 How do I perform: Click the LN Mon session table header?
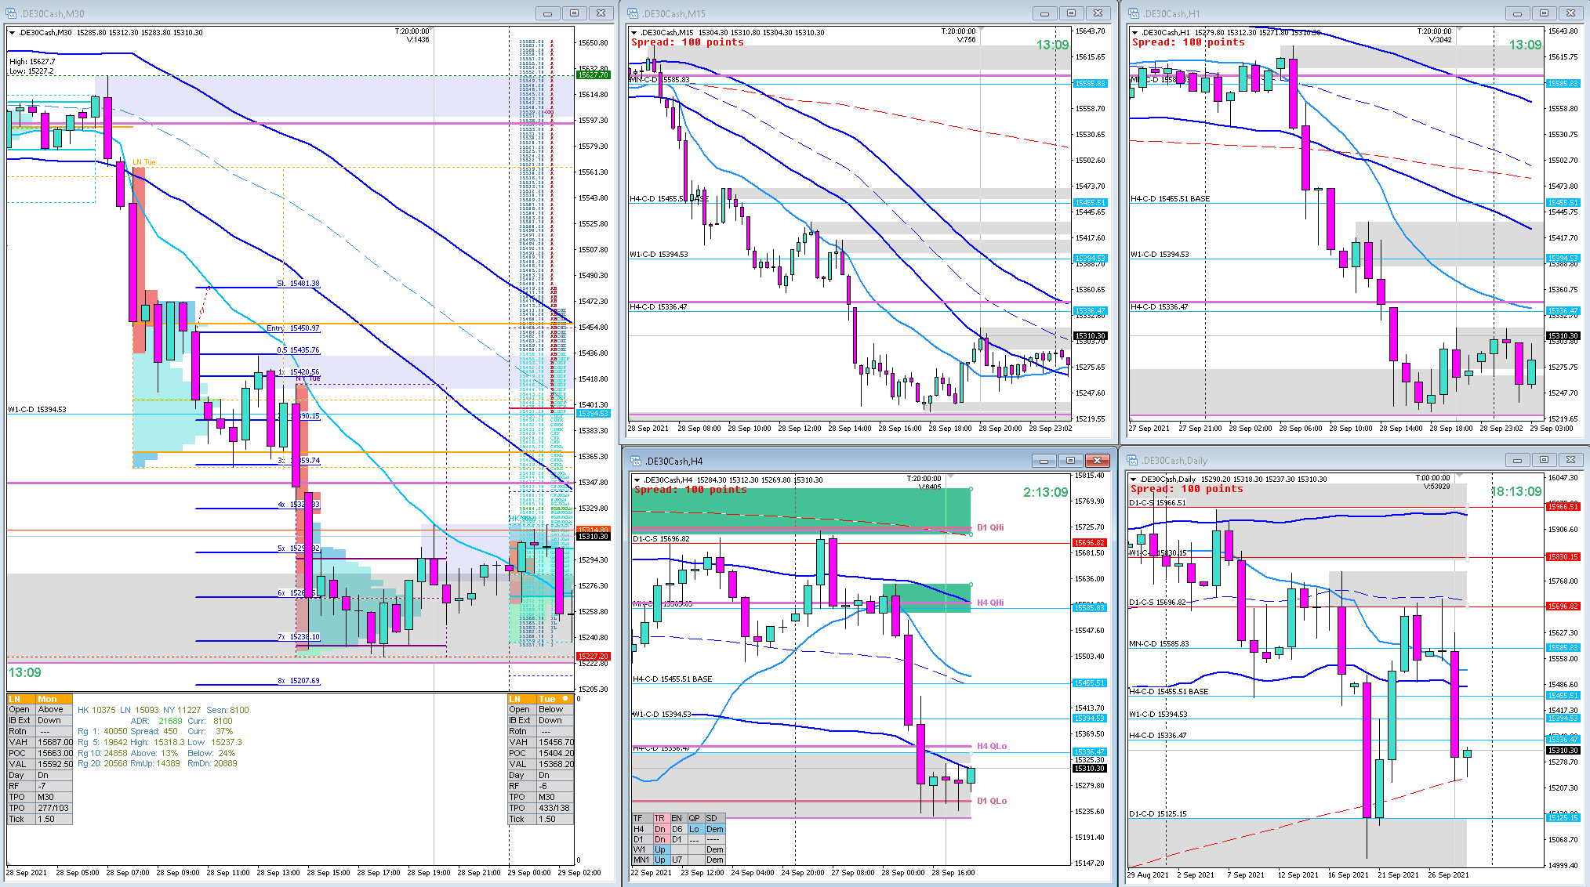(39, 699)
